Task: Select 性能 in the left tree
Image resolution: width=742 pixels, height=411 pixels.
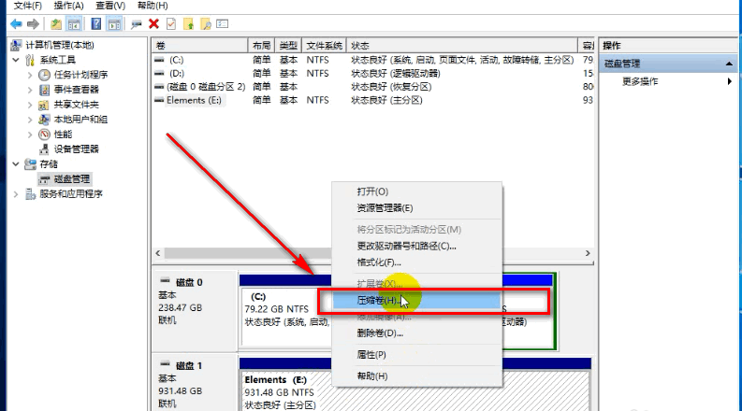Action: [x=62, y=134]
